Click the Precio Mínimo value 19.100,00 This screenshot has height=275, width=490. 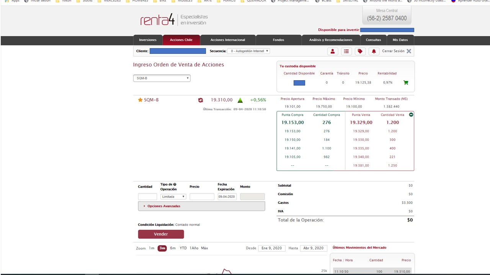(354, 107)
